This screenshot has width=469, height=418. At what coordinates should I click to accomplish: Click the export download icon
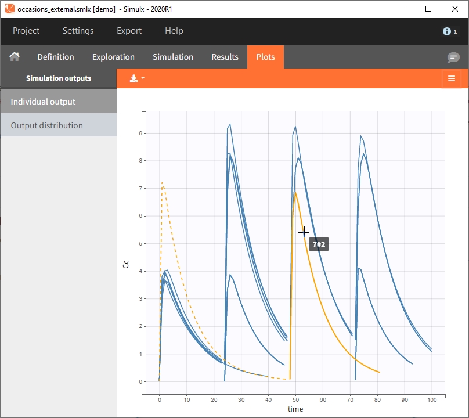pos(134,78)
